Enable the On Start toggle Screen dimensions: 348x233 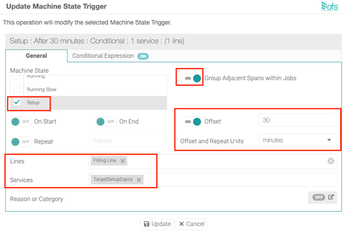20,121
